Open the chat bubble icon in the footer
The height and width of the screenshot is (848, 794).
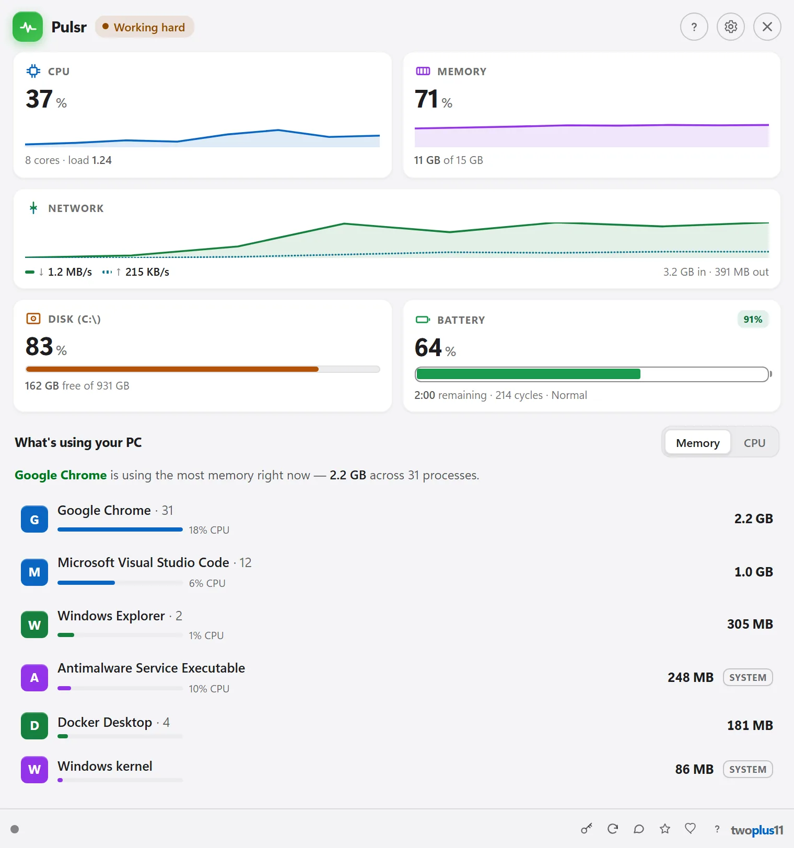point(638,829)
